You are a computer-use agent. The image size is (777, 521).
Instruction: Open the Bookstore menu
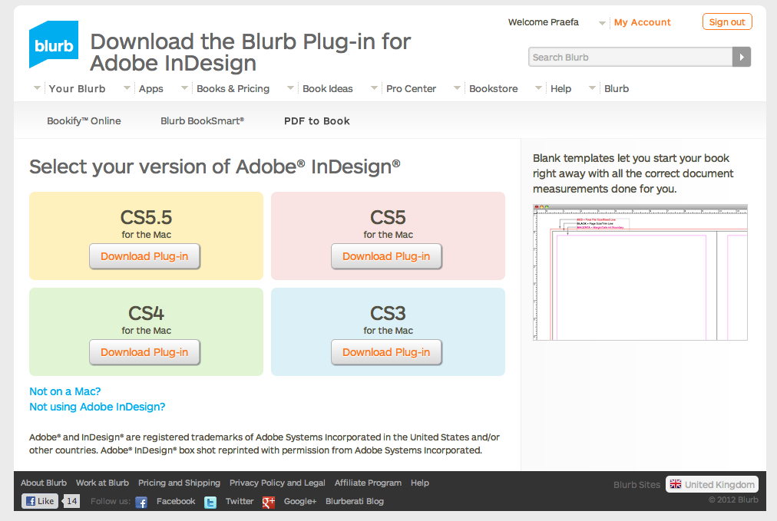(x=493, y=89)
